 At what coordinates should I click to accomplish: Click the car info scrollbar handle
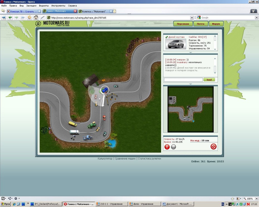pyautogui.click(x=215, y=38)
